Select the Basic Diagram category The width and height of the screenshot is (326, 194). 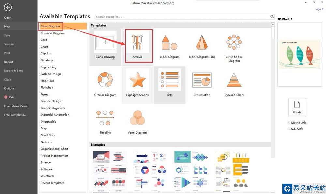(64, 26)
